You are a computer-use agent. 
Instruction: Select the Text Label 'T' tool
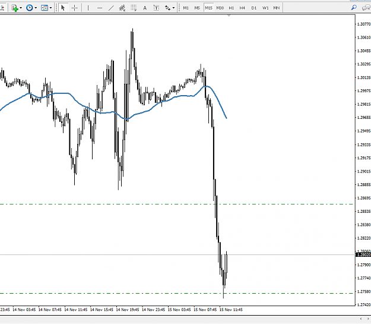(x=156, y=8)
